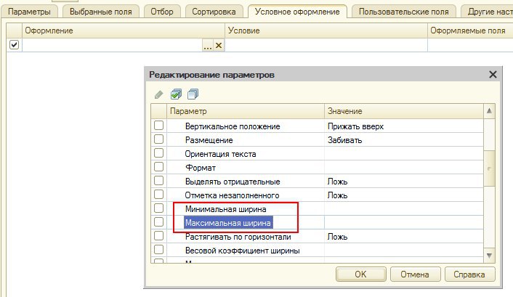Screen dimensions: 513x297
Task: Click the Ложь value of Отметка незаполненного
Action: click(404, 195)
